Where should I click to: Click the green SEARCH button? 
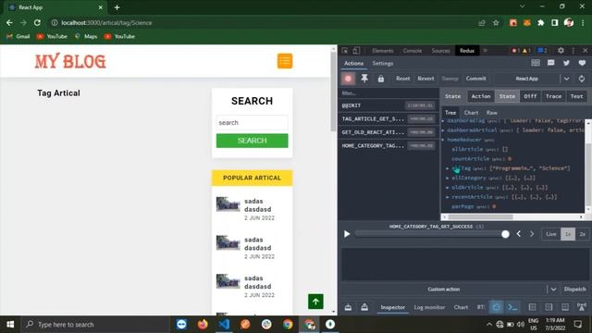(x=252, y=141)
